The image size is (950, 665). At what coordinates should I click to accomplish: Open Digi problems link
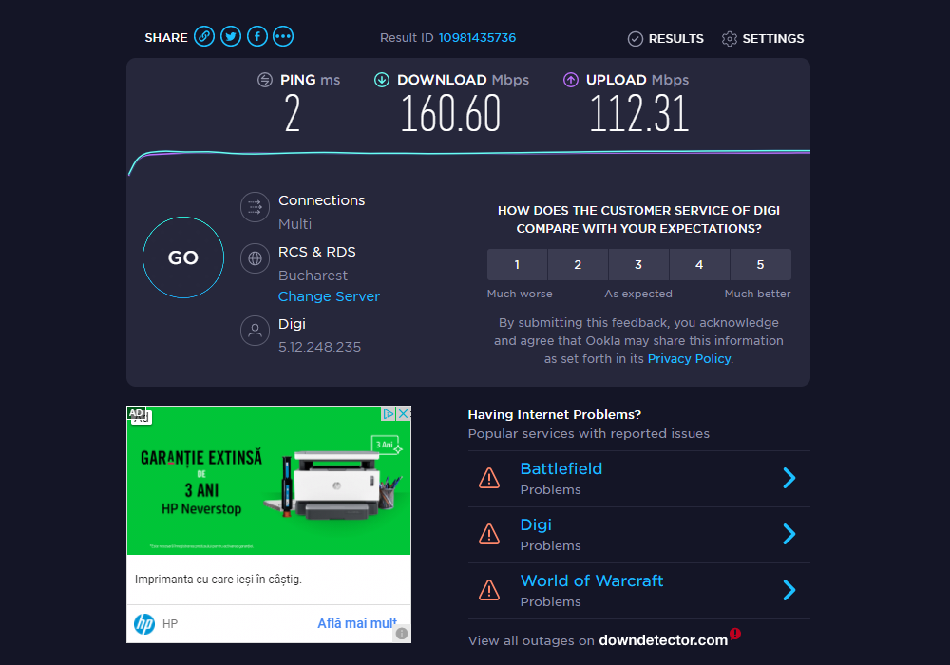coord(536,525)
